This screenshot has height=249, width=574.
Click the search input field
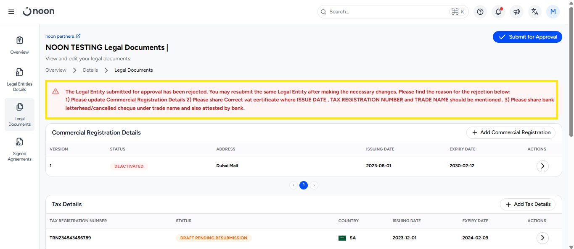click(387, 12)
